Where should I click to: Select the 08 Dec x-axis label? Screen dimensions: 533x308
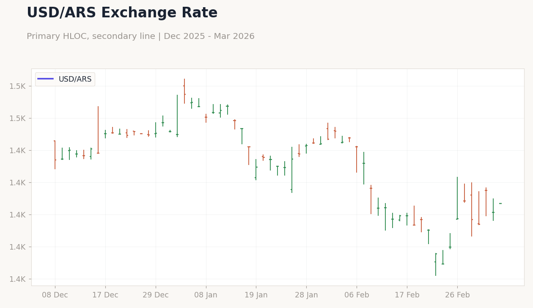click(x=55, y=295)
